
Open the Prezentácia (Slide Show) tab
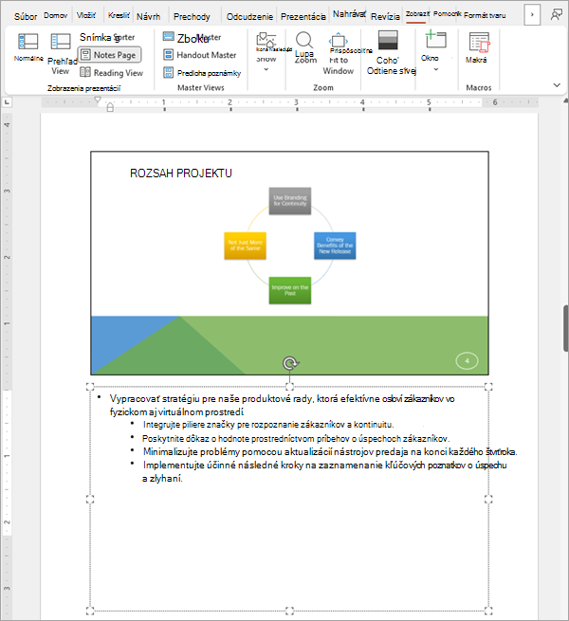click(303, 17)
